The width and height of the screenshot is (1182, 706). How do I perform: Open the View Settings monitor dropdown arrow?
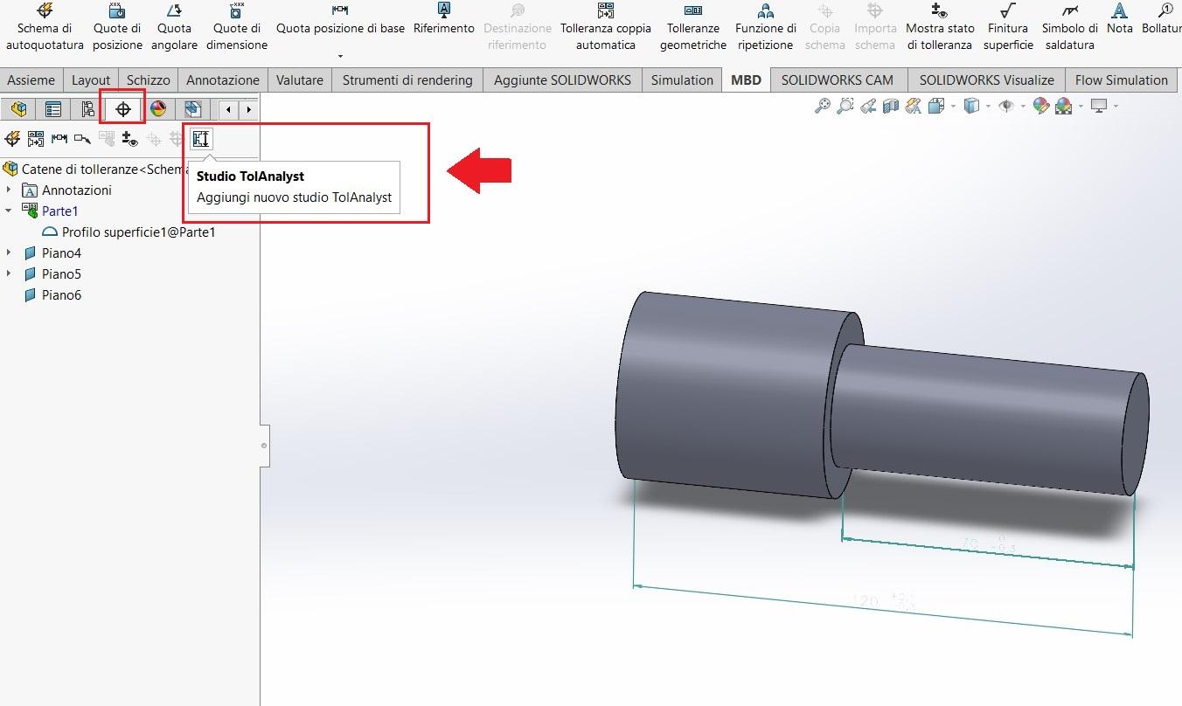click(1116, 107)
